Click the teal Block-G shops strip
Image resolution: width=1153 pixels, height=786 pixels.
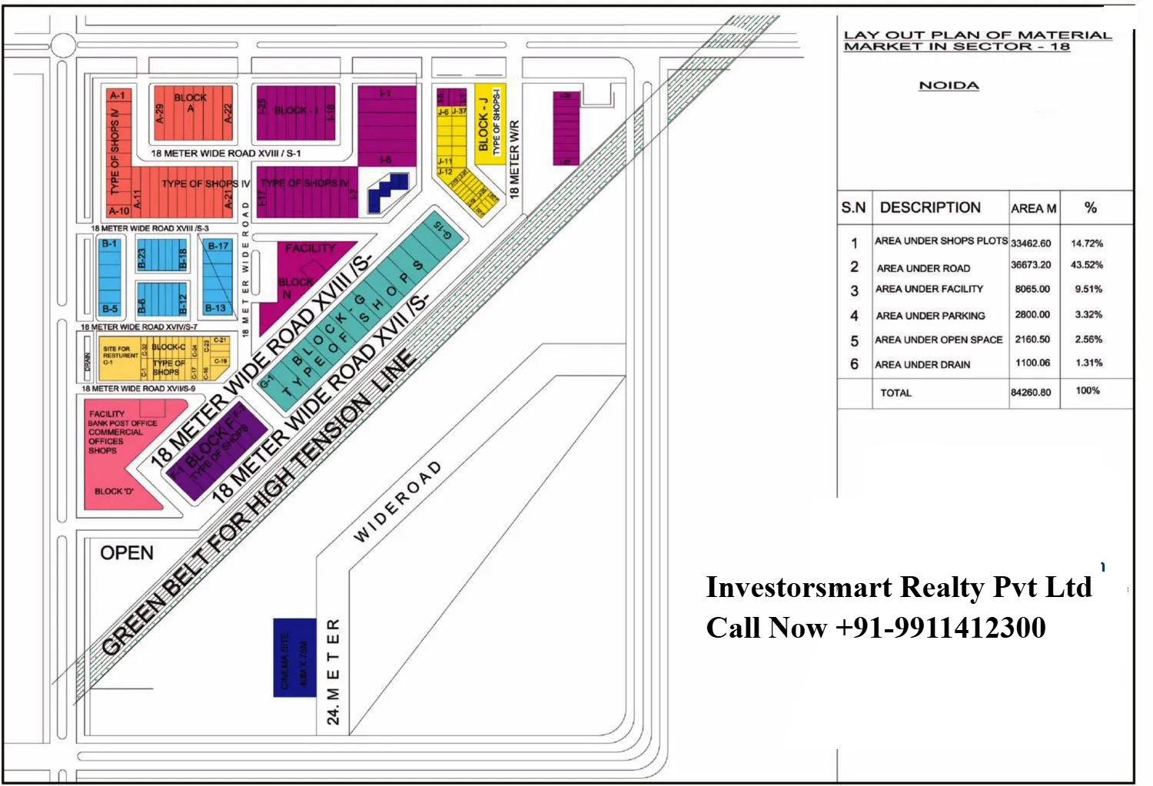361,306
